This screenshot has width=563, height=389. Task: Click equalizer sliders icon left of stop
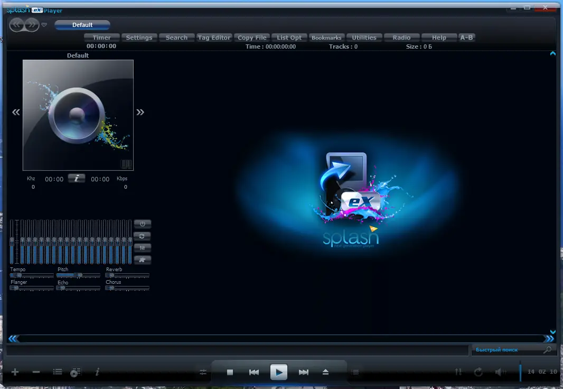[x=203, y=373]
